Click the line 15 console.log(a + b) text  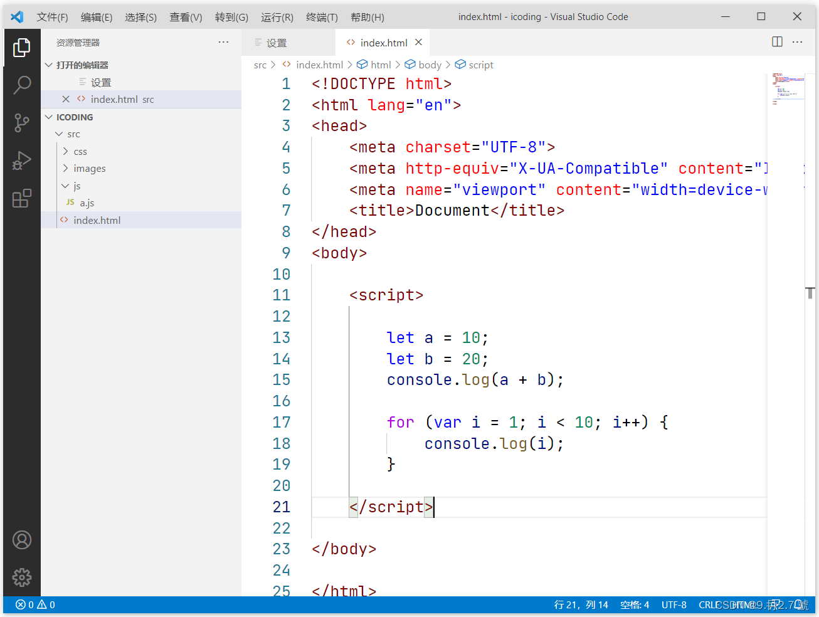pyautogui.click(x=475, y=380)
